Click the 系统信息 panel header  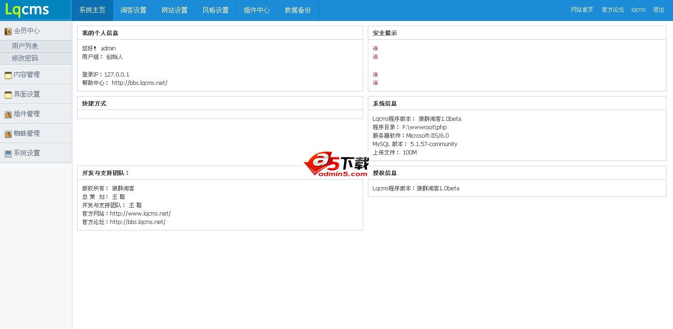[517, 104]
